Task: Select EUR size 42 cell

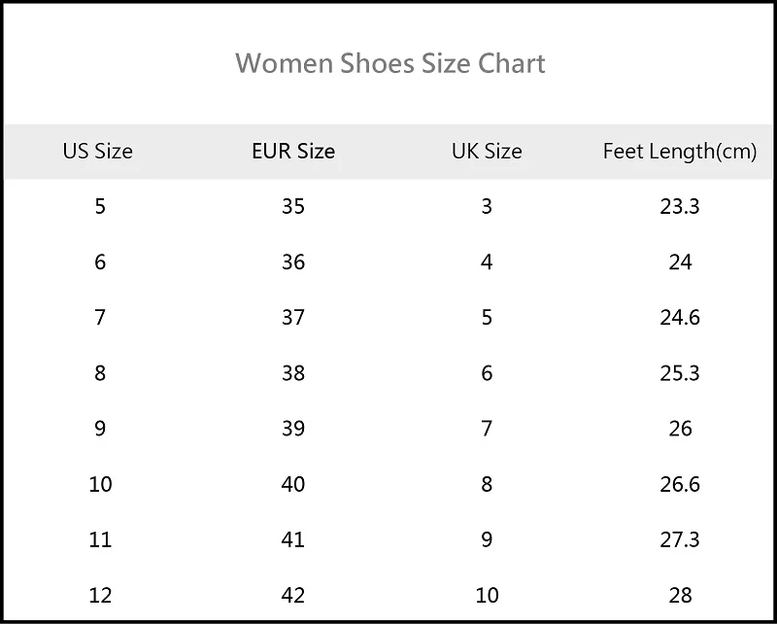Action: point(293,595)
